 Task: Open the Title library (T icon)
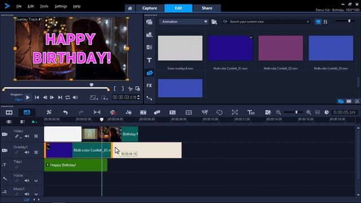click(149, 60)
